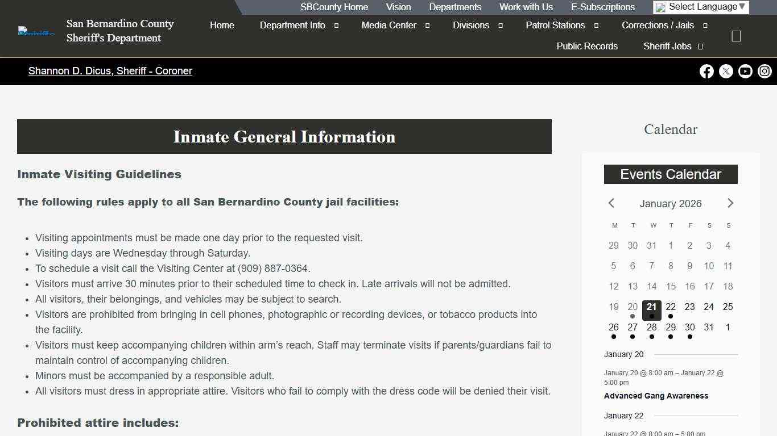Image resolution: width=777 pixels, height=436 pixels.
Task: Advance calendar to February 2026
Action: pos(730,203)
